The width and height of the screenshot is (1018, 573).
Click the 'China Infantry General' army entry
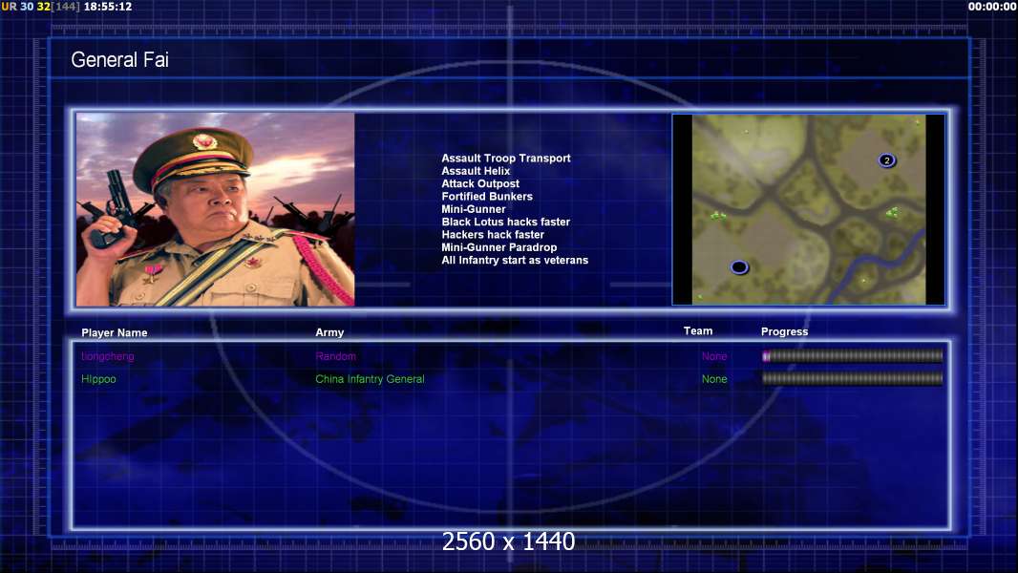[x=371, y=379]
